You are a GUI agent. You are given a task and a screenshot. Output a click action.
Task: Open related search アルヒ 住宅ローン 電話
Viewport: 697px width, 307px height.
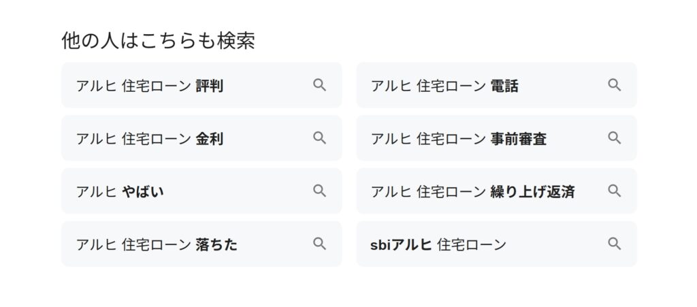point(496,85)
